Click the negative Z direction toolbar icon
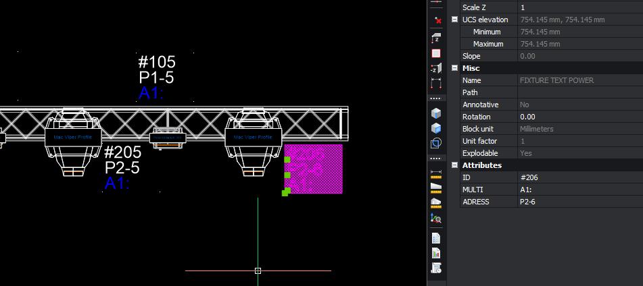 click(436, 69)
